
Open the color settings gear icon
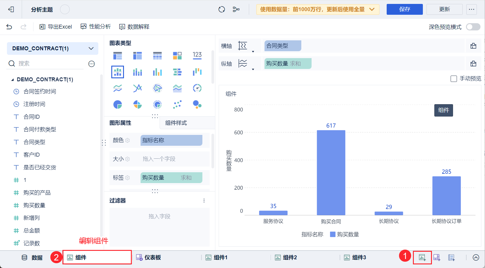(128, 140)
